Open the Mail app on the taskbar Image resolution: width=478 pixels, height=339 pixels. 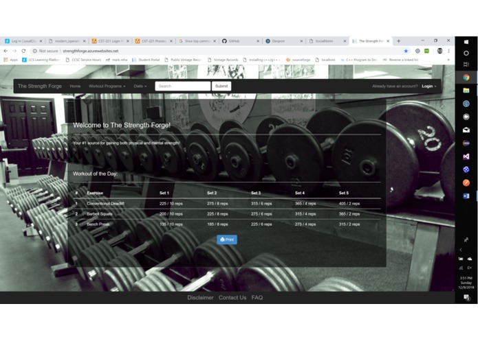(x=466, y=130)
